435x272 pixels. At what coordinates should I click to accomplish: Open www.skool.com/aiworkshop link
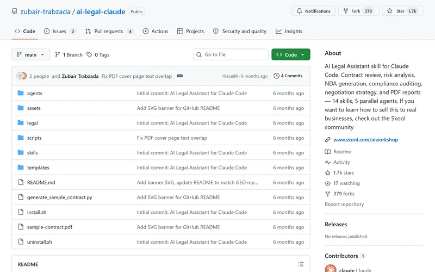365,140
